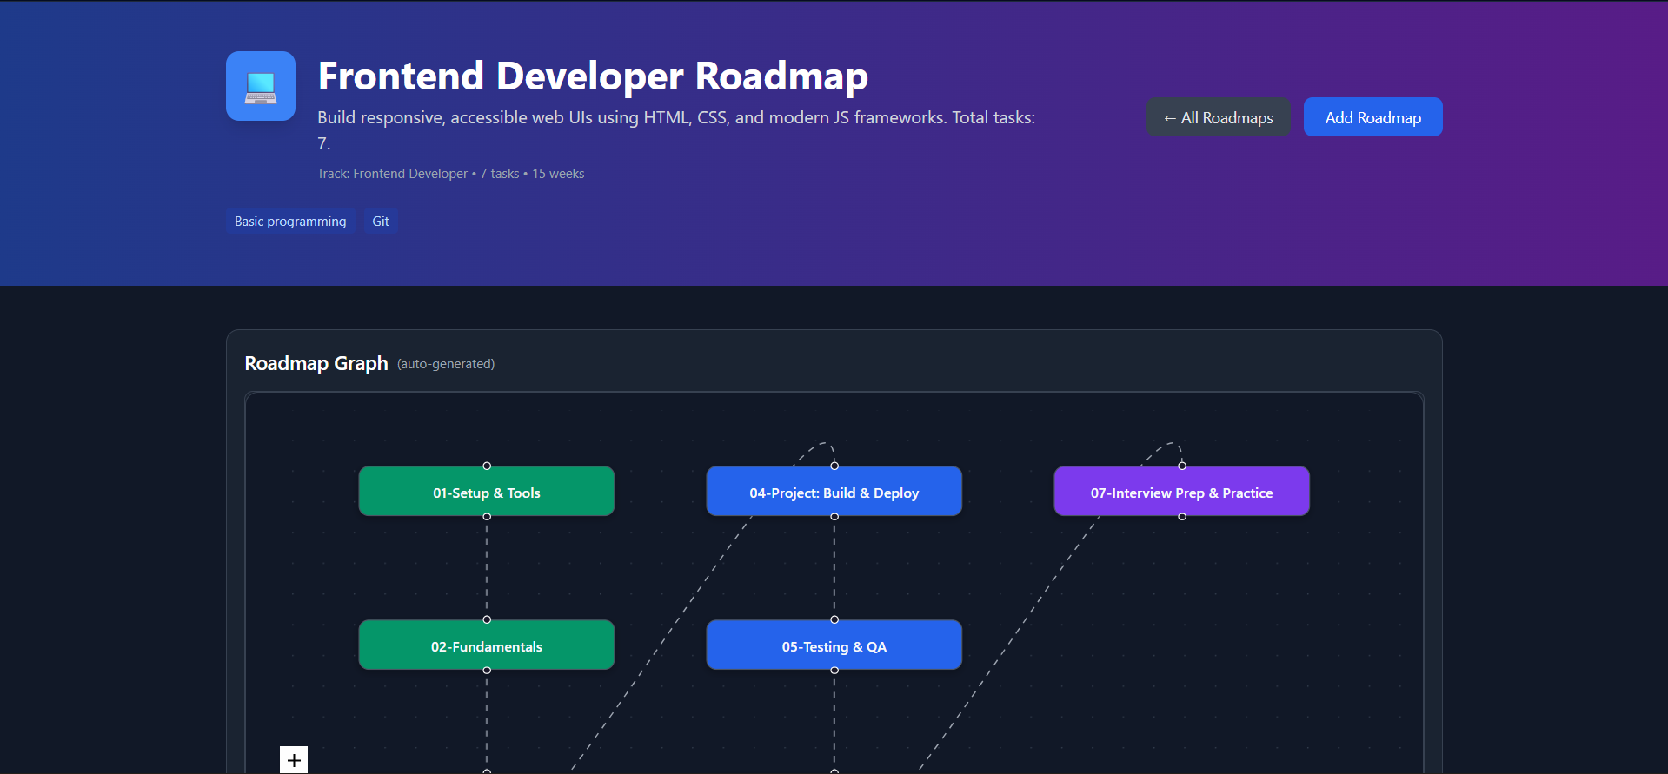
Task: Open the 02-Fundamentals node
Action: 487,645
